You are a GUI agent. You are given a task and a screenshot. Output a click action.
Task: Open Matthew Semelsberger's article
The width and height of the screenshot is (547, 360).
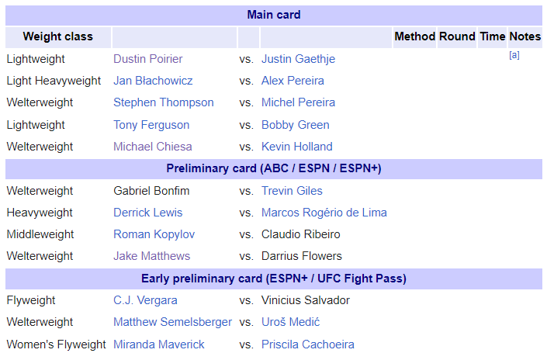click(x=172, y=322)
